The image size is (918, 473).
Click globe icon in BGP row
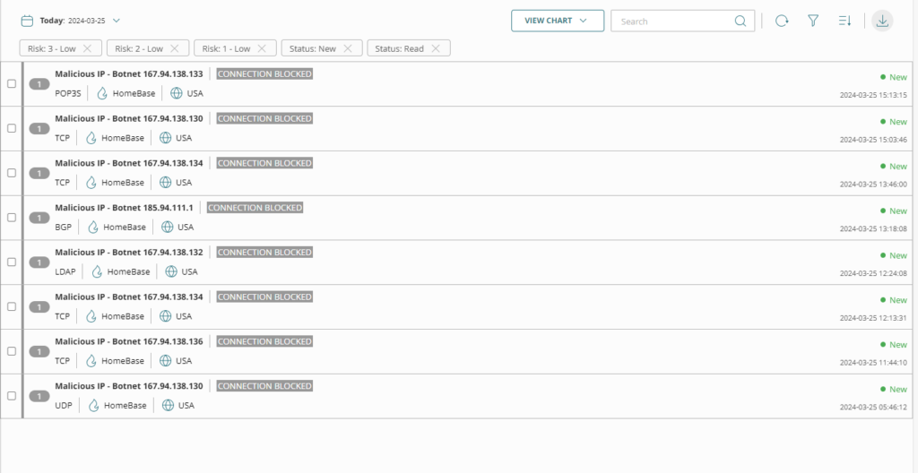tap(168, 228)
